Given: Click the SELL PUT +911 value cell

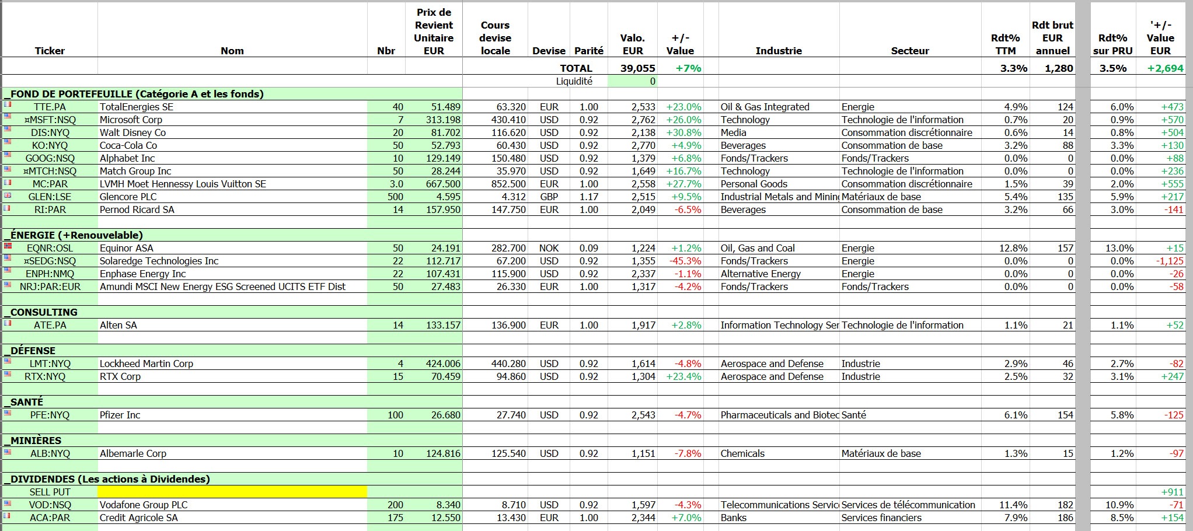Looking at the screenshot, I should [1160, 492].
